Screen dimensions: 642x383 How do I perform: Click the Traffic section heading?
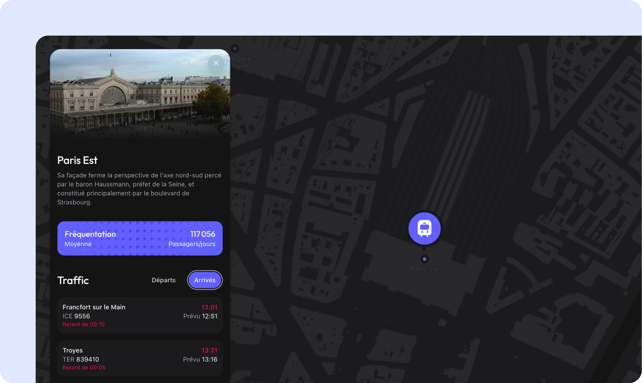[73, 280]
